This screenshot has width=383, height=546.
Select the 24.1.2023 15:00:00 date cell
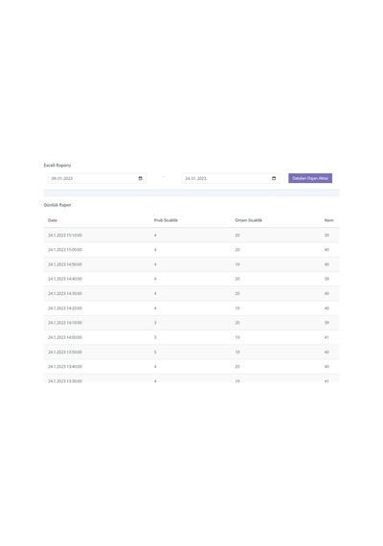[65, 250]
